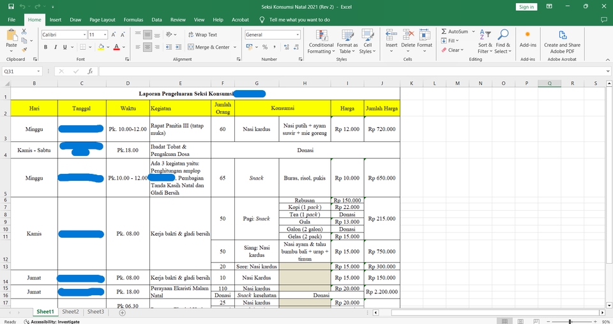This screenshot has height=324, width=613.
Task: Click the Sign in button
Action: 526,6
